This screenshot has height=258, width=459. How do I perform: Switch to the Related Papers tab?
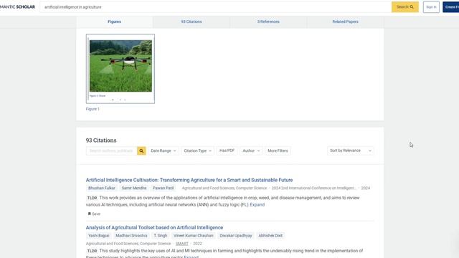click(x=345, y=21)
